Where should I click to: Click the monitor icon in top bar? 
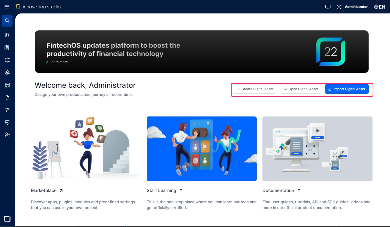pos(328,7)
